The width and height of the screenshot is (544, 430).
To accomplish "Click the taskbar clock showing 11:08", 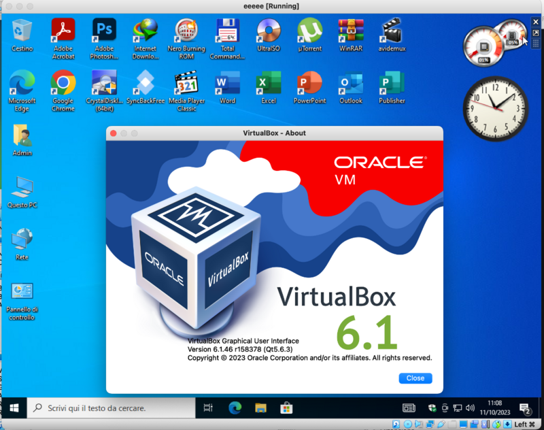I will (x=495, y=408).
